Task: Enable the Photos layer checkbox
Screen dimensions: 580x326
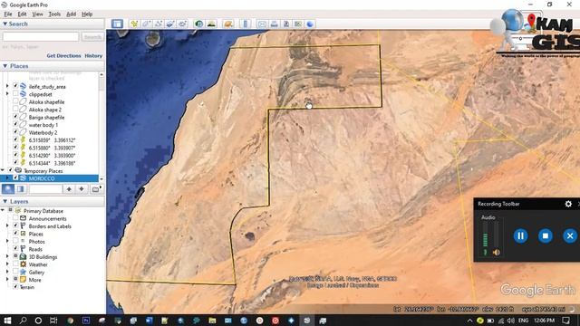Action: tap(15, 241)
